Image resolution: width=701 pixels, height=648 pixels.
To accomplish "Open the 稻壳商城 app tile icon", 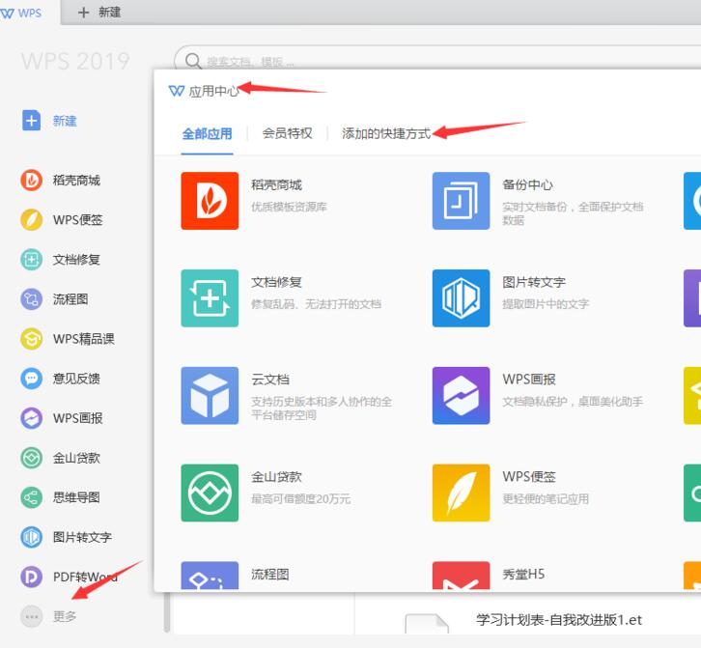I will point(210,201).
